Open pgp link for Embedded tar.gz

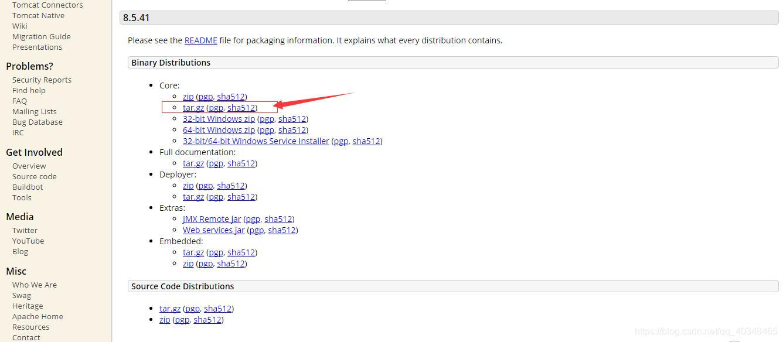coord(216,252)
